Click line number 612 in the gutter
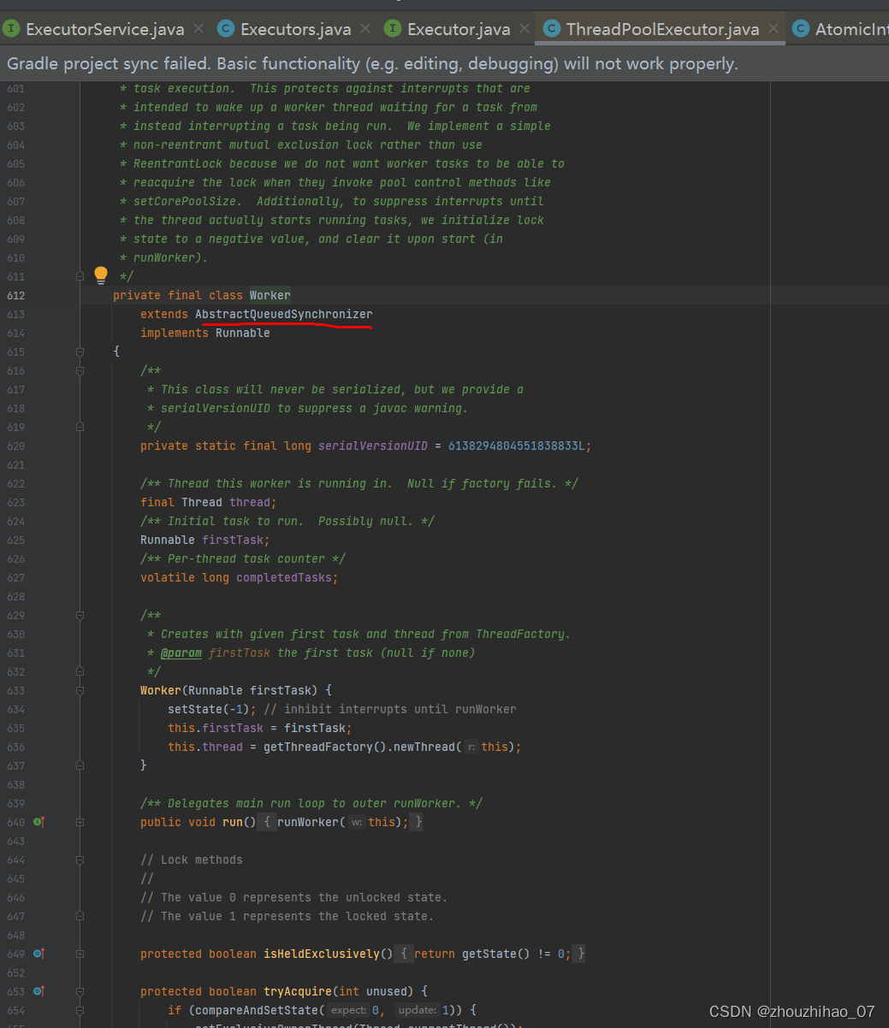This screenshot has height=1028, width=889. point(15,295)
